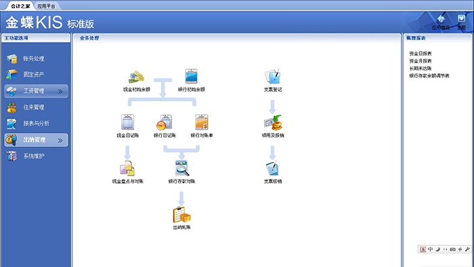Open 现金盘点与对账 icon
Screen dimensions: 474x267
click(x=127, y=168)
